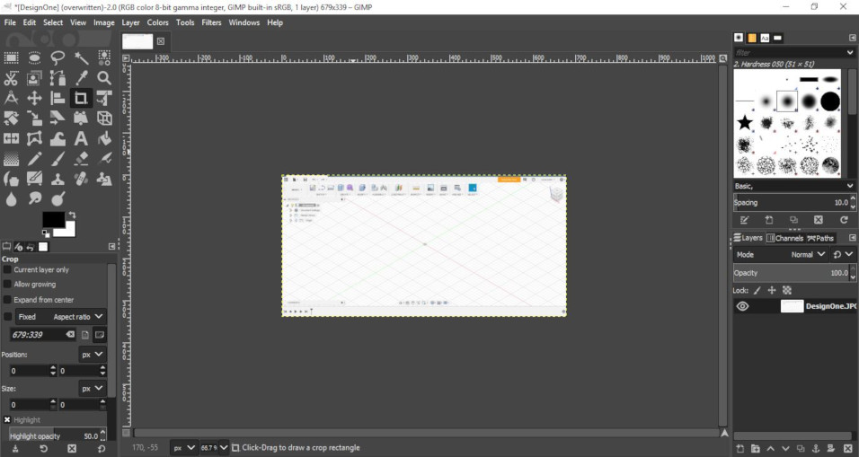Select the Free Select lasso tool
This screenshot has width=859, height=457.
[x=58, y=57]
